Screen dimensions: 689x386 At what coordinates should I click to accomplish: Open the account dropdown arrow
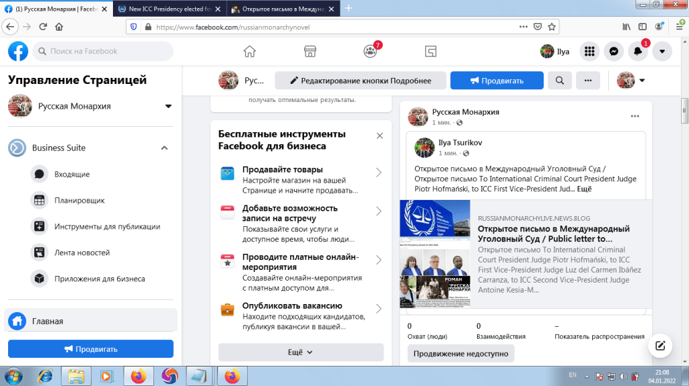point(662,51)
